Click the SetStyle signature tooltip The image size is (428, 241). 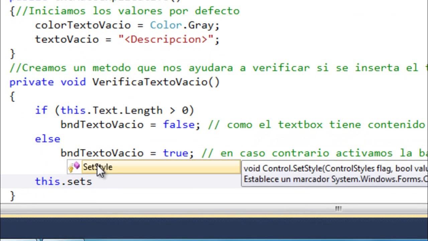click(334, 173)
